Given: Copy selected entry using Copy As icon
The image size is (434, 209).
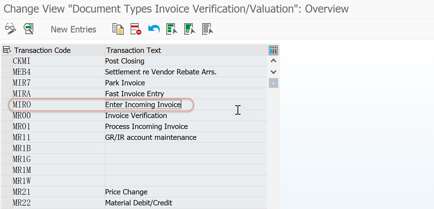Looking at the screenshot, I should [118, 29].
